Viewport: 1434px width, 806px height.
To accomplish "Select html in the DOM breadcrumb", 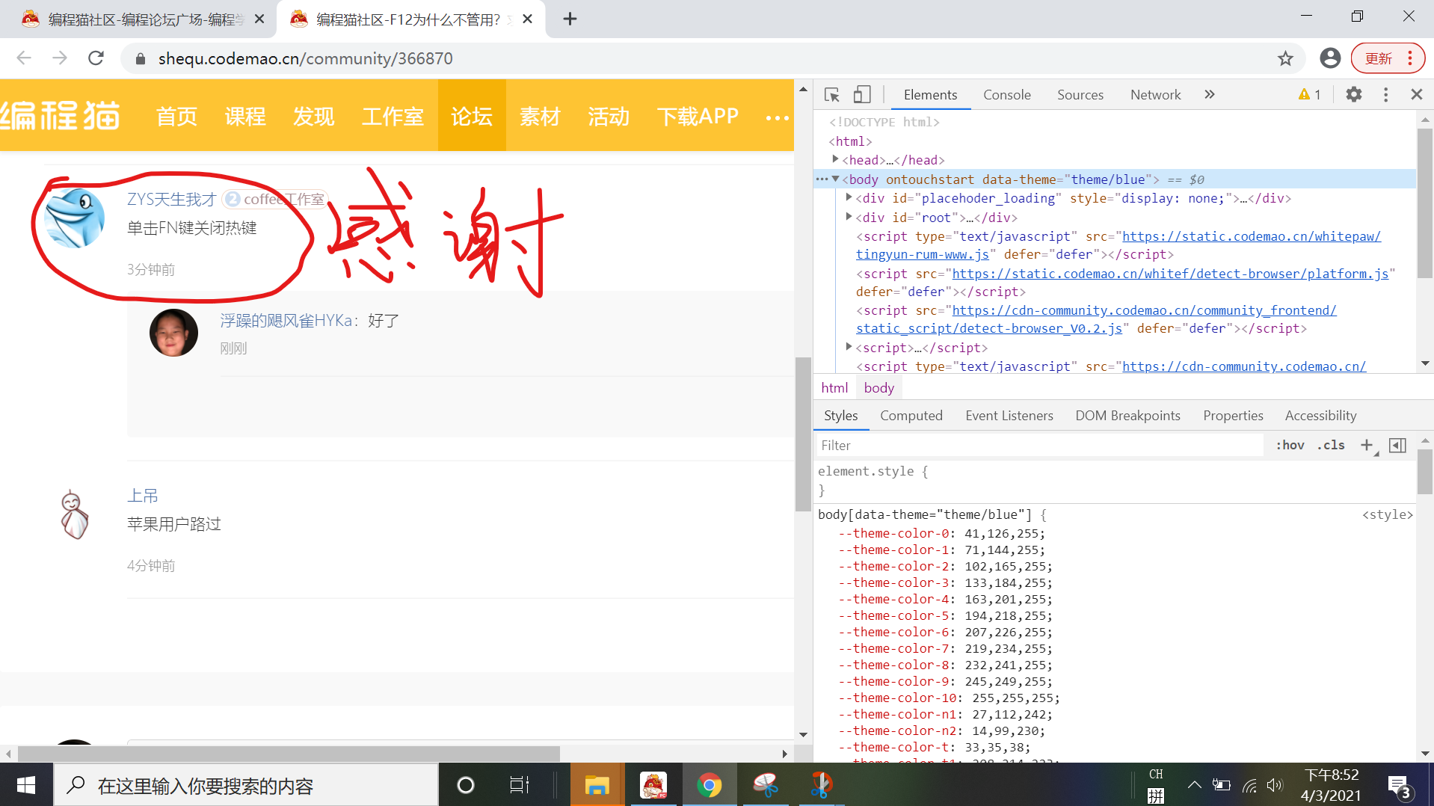I will click(x=834, y=388).
